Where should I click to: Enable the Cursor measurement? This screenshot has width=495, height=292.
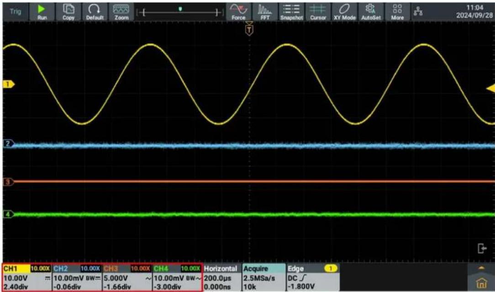coord(318,12)
